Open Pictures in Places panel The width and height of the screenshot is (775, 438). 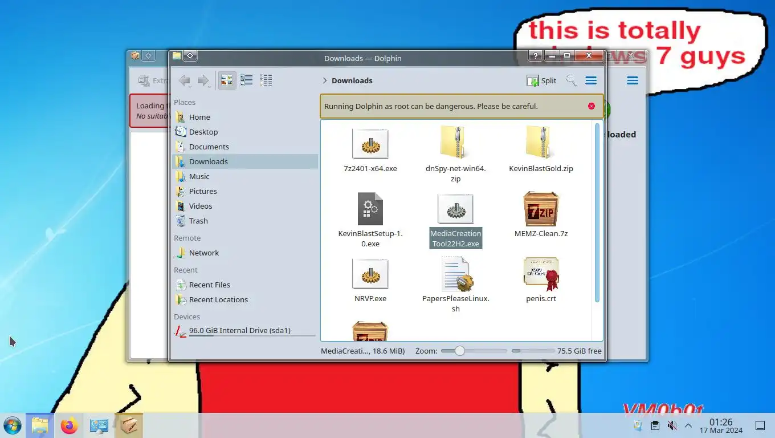coord(245,191)
